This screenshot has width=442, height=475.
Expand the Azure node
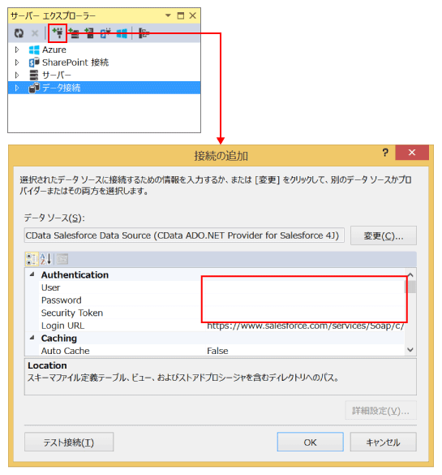click(x=17, y=50)
